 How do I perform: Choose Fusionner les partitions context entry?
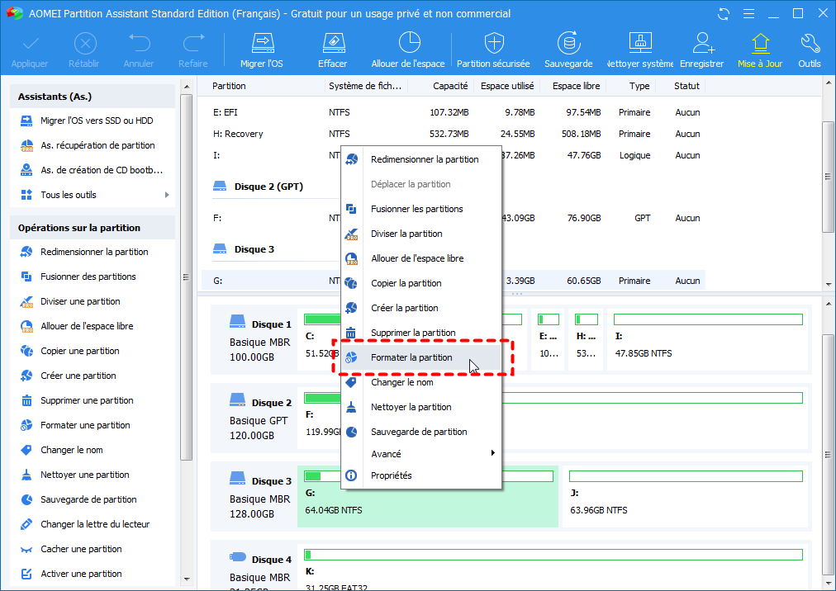click(421, 209)
